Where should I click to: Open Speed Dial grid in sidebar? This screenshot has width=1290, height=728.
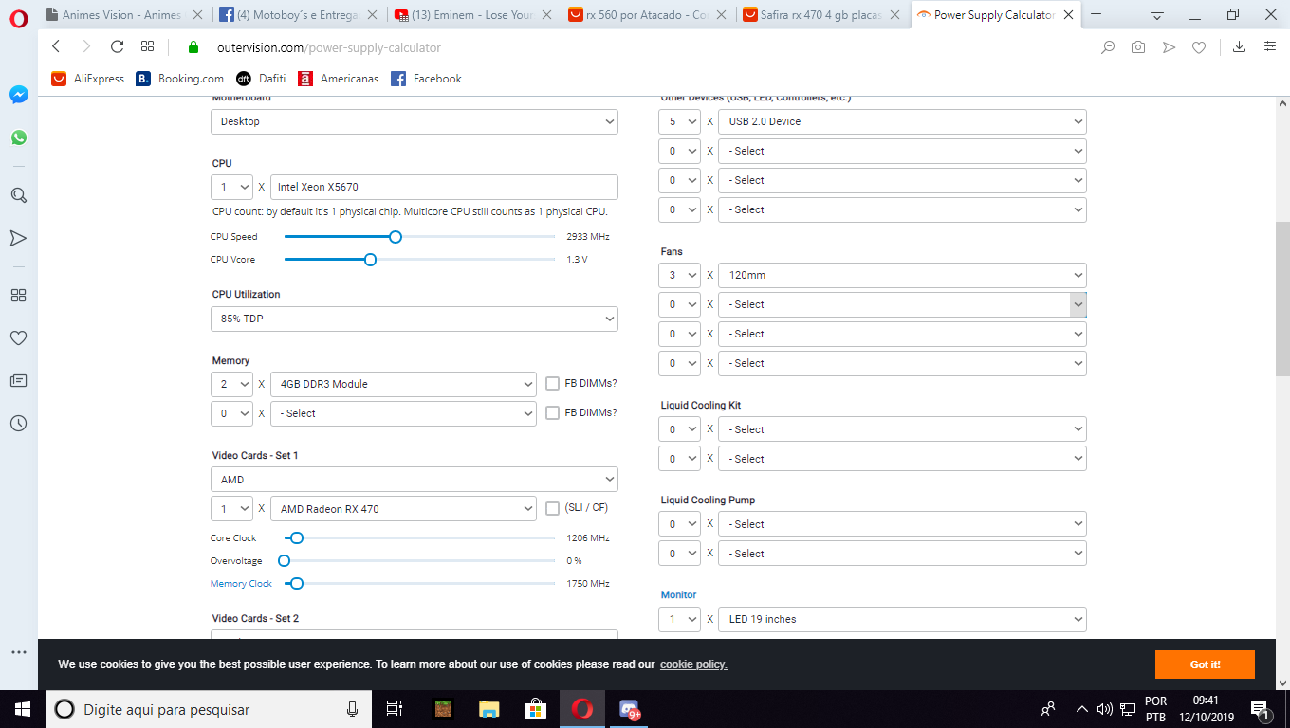click(19, 296)
